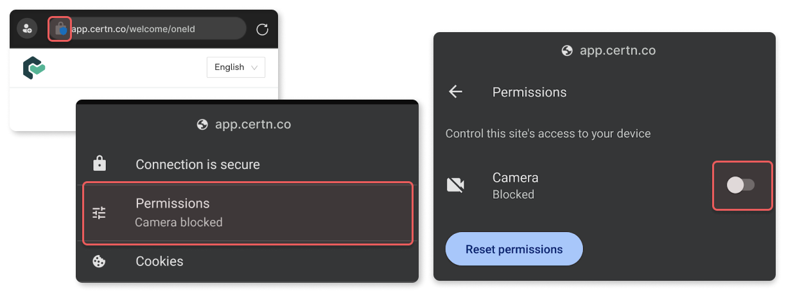Open the English language dropdown
Screen dimensions: 786x293
coord(236,67)
